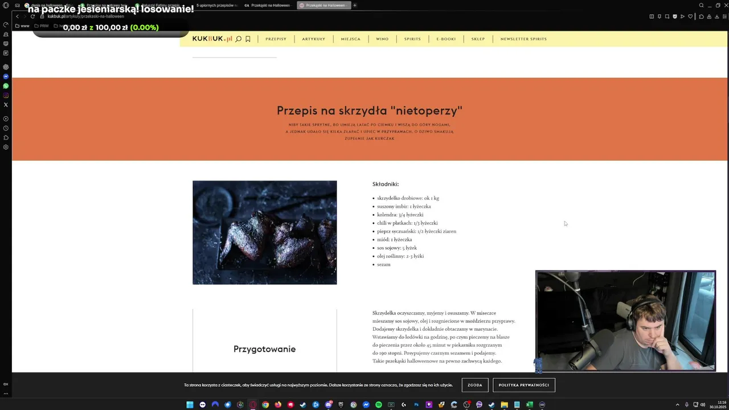Click ingredient 'miód: 1 łyżeczka'
Image resolution: width=729 pixels, height=410 pixels.
click(x=394, y=239)
